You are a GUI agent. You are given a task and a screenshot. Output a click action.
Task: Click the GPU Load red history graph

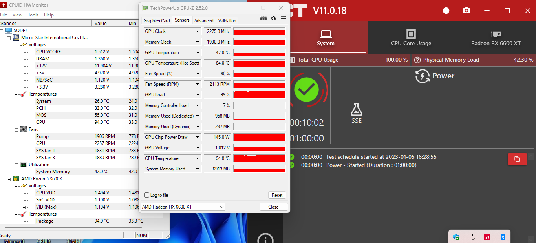[260, 95]
